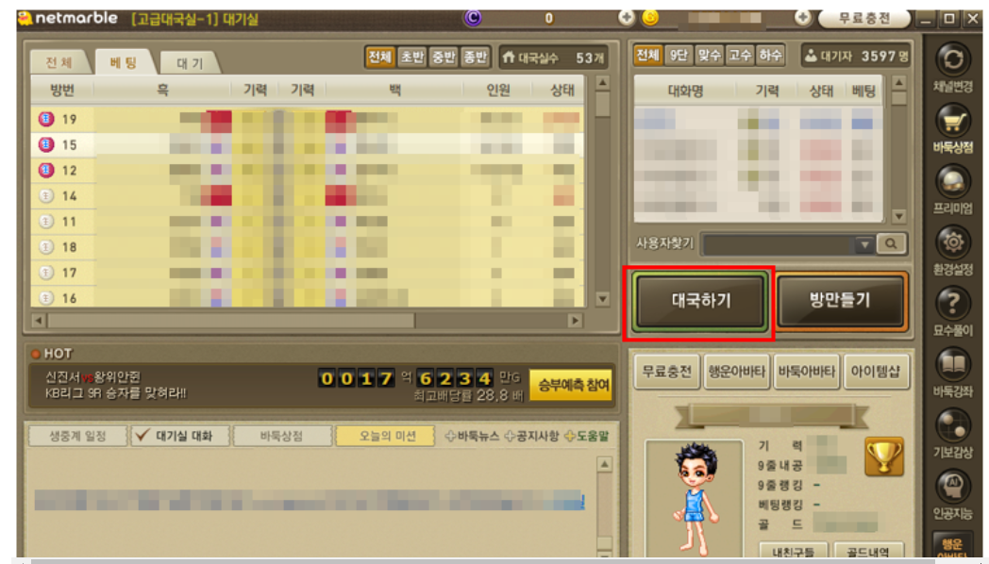This screenshot has height=564, width=989.
Task: Switch to the 대기 tab
Action: [x=190, y=63]
